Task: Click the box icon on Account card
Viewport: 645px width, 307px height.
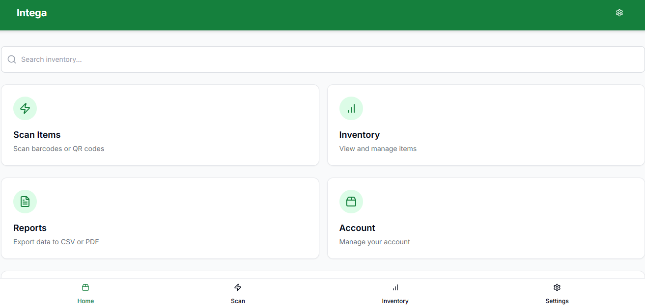Action: click(351, 202)
